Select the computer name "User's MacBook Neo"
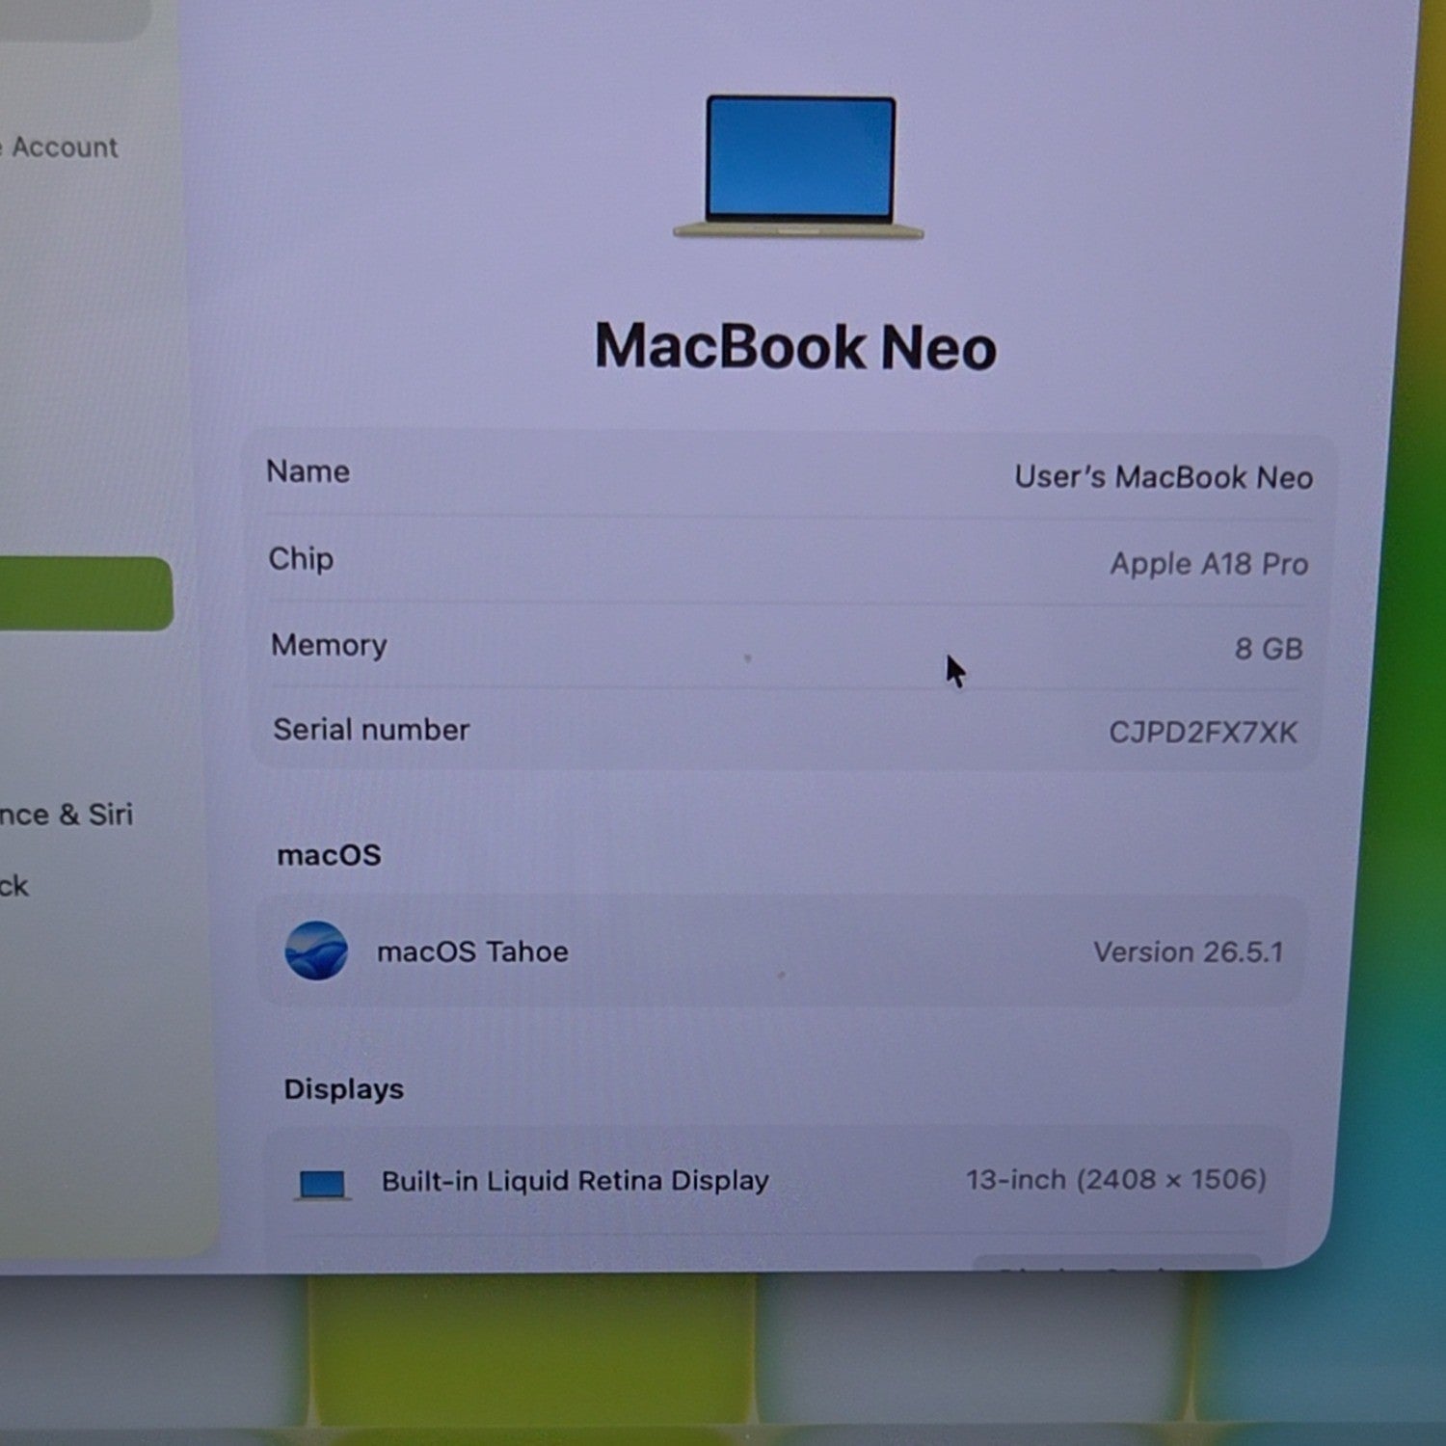1446x1446 pixels. [1163, 477]
